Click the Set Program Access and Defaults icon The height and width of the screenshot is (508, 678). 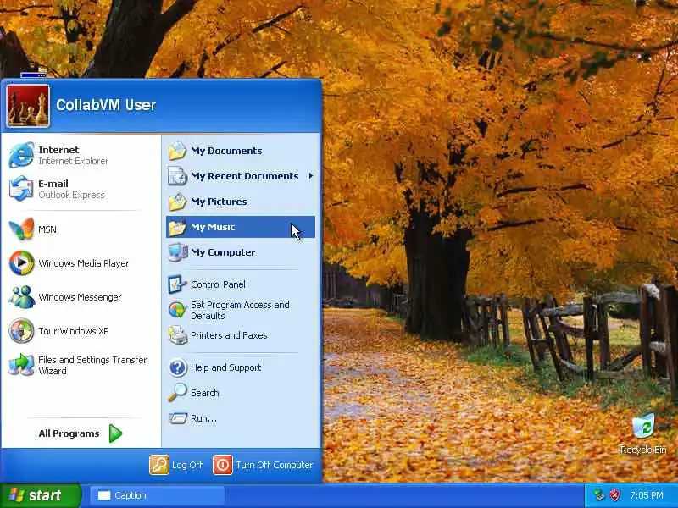[177, 310]
